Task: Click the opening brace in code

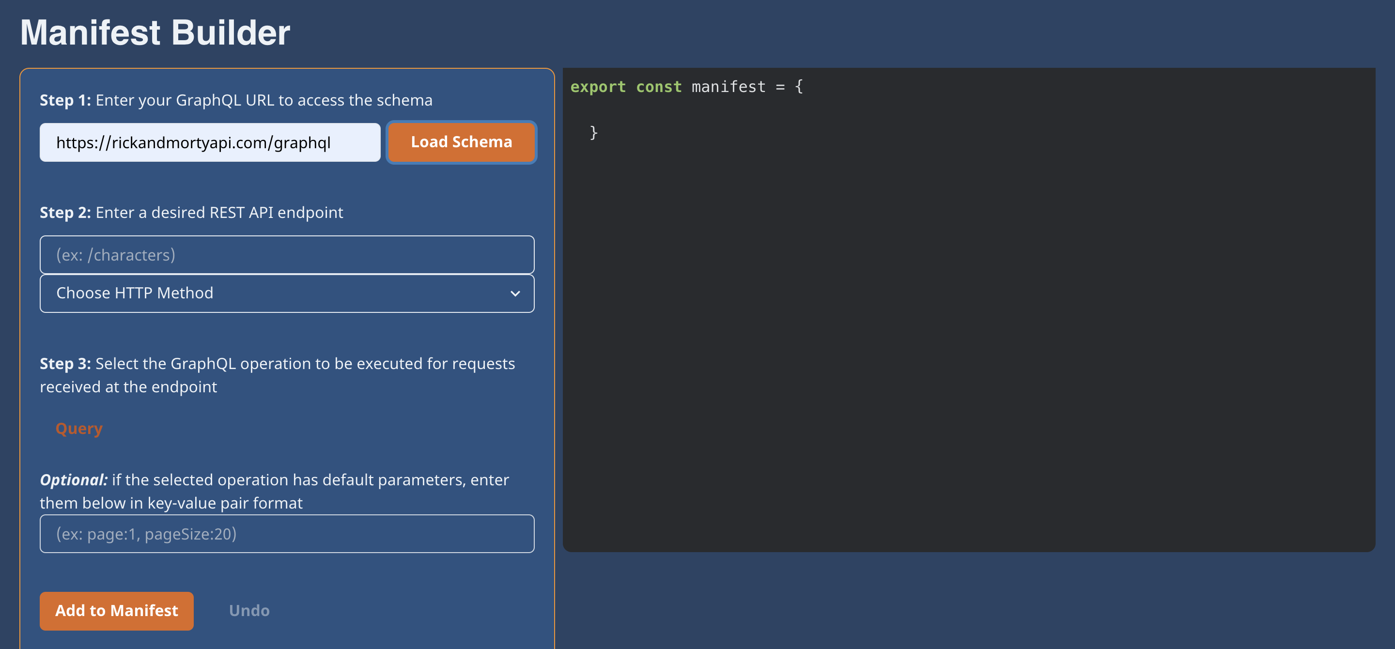Action: click(799, 87)
